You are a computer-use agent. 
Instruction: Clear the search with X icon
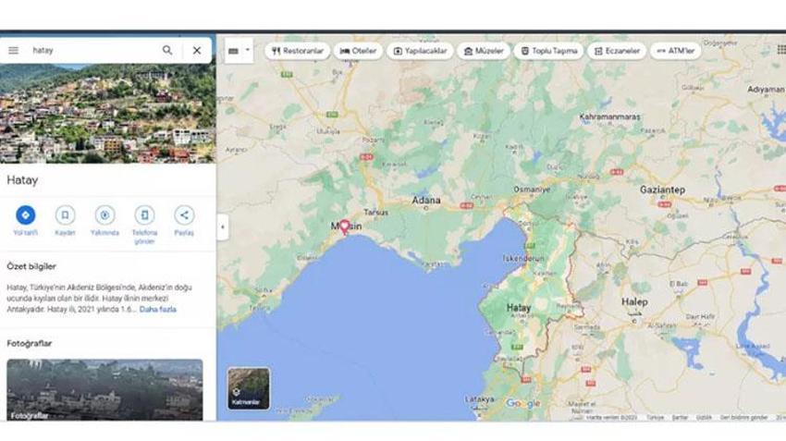(197, 50)
